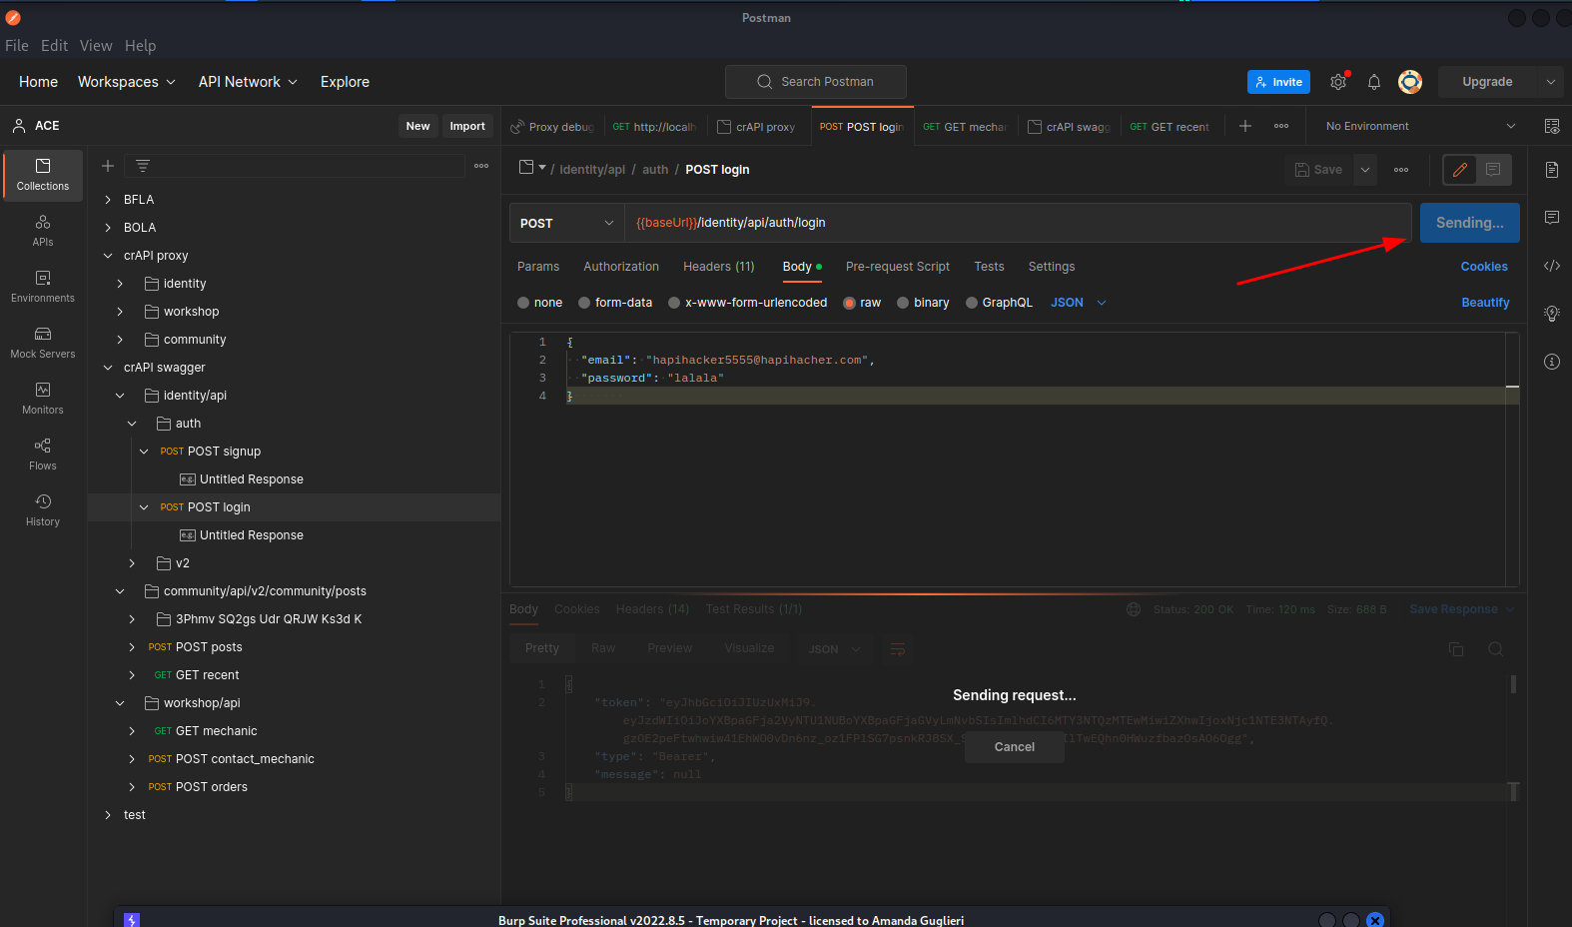Click Beautify to format the body

(x=1485, y=303)
